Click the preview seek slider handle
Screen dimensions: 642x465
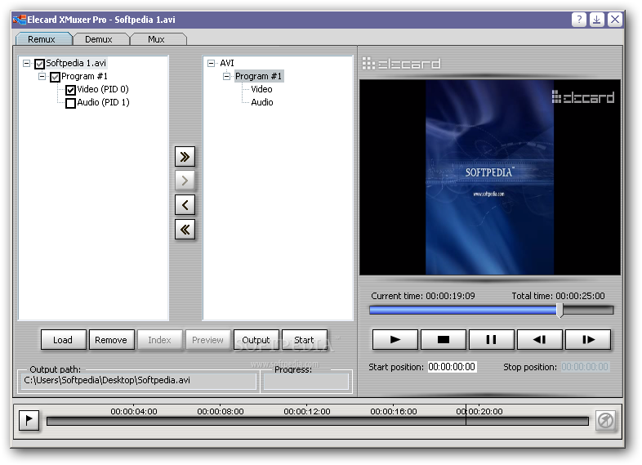tap(560, 311)
